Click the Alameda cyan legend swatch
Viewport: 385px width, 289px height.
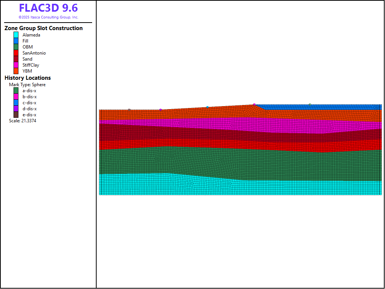pos(16,35)
